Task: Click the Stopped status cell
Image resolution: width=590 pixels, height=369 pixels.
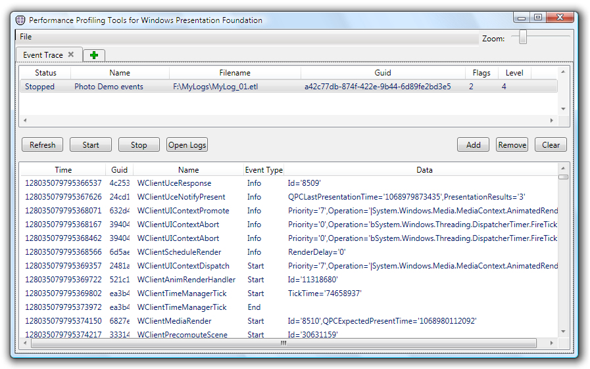Action: pyautogui.click(x=39, y=87)
